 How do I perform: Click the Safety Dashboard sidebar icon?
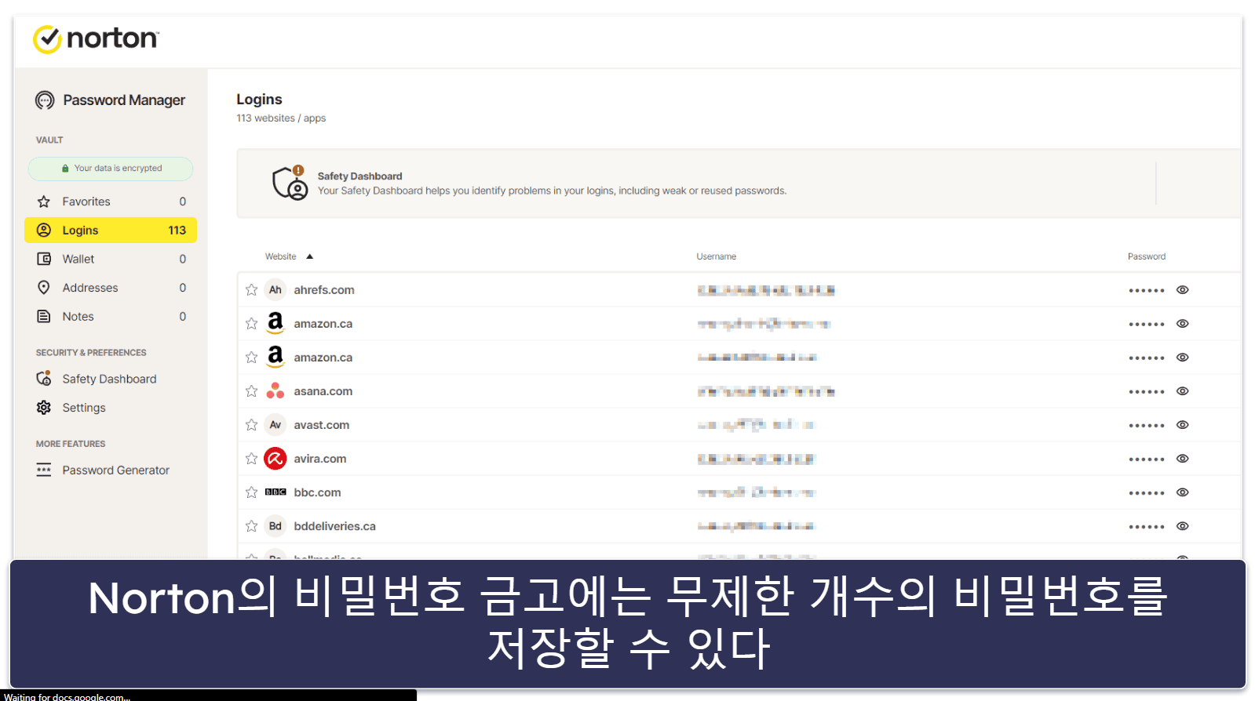[44, 379]
